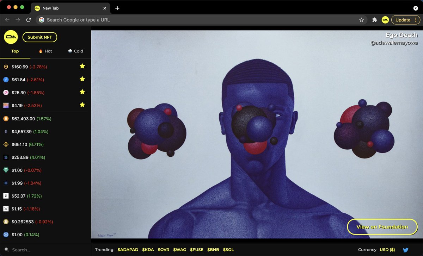The width and height of the screenshot is (423, 256).
Task: Open trending token $BNB
Action: 213,250
